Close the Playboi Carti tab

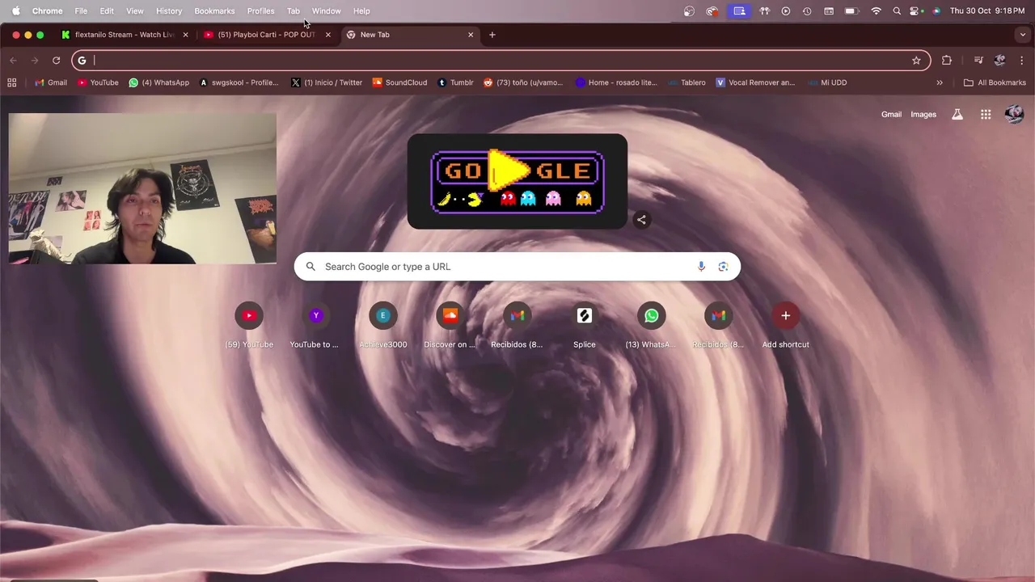327,35
